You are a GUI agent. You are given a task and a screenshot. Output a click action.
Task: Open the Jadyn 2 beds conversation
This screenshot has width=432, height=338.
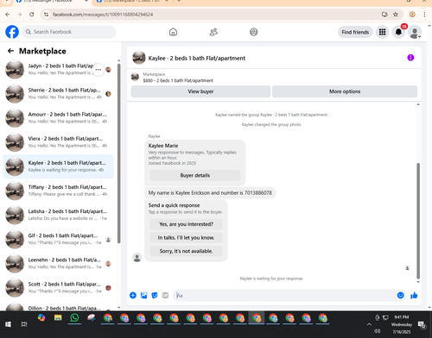point(58,69)
